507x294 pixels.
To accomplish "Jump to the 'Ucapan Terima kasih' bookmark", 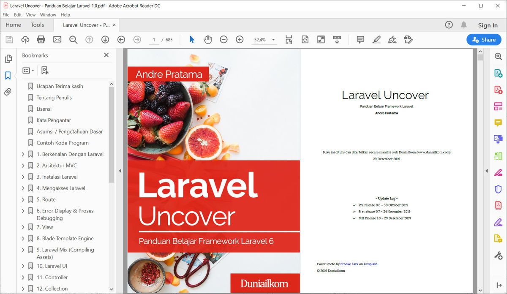I will tap(60, 86).
